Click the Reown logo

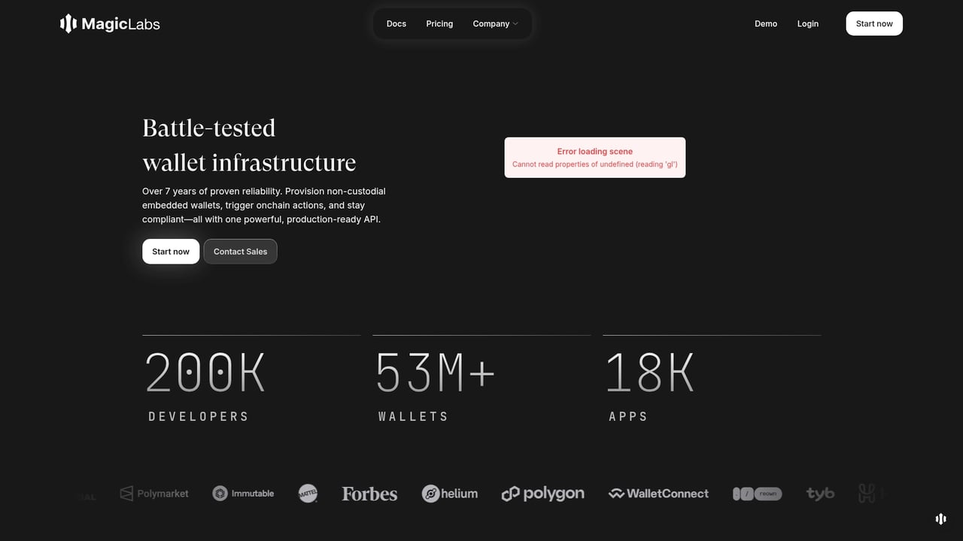tap(757, 494)
